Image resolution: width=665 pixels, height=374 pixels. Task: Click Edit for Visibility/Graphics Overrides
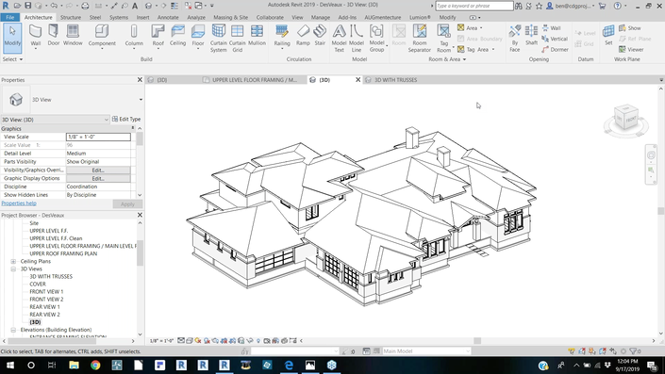(x=98, y=170)
